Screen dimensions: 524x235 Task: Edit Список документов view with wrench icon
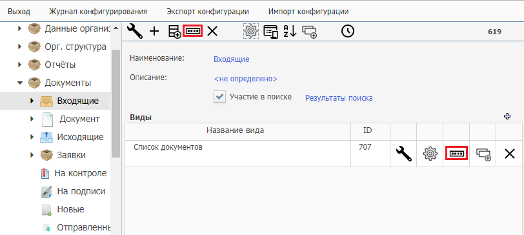(403, 154)
